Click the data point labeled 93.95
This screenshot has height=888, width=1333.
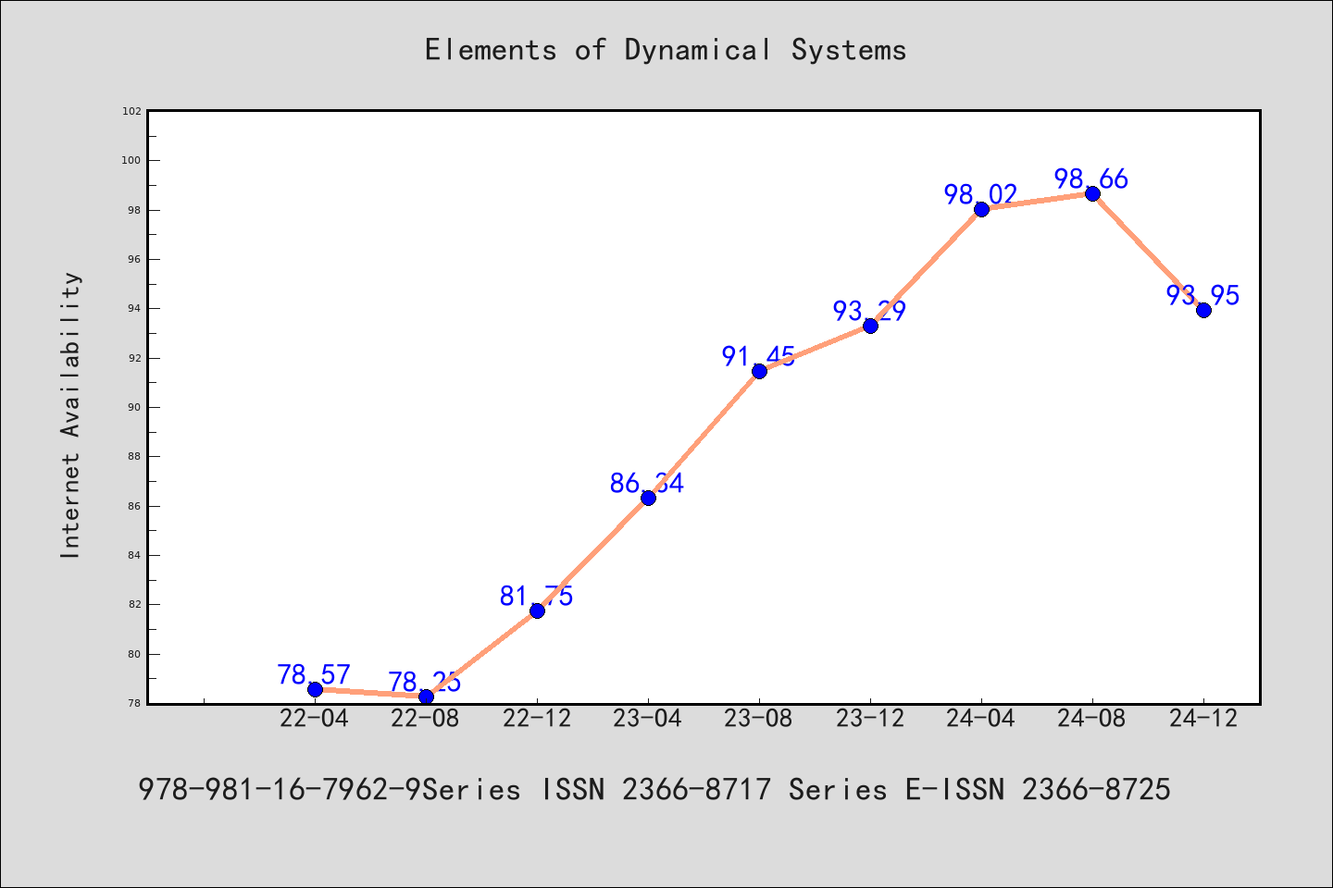click(1203, 310)
